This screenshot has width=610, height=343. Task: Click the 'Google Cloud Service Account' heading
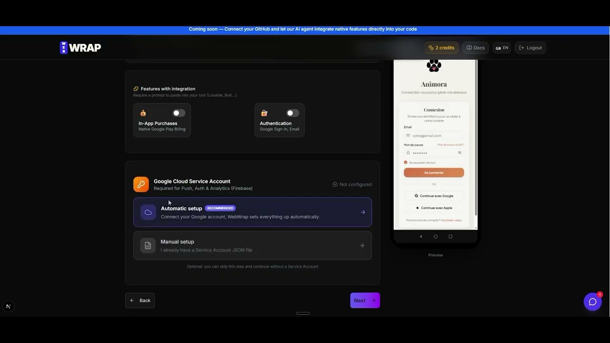point(192,182)
